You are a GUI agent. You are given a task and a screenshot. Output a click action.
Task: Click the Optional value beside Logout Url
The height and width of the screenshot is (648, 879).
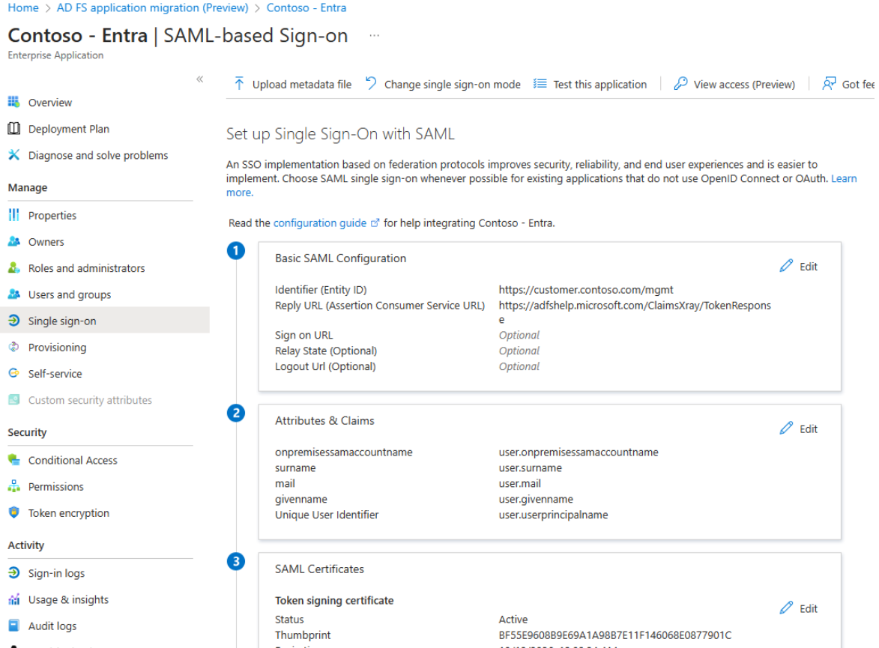coord(519,366)
